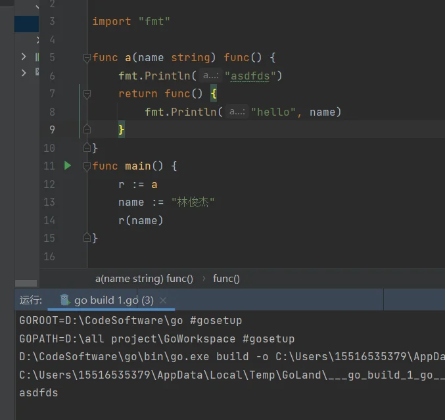Collapse the return func block at line 7
Image resolution: width=445 pixels, height=420 pixels.
click(x=87, y=93)
